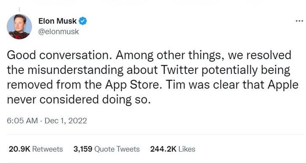Show the 244.2K Likes list
This screenshot has width=306, height=163.
coord(173,149)
